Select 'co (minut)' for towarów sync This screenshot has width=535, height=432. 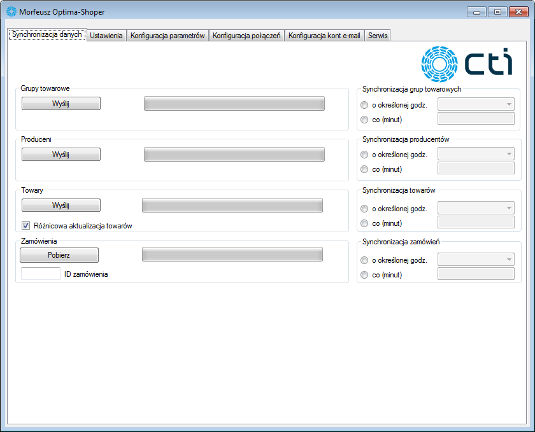pos(364,223)
